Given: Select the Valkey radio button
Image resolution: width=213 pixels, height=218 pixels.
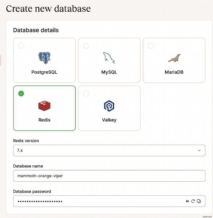Looking at the screenshot, I should pyautogui.click(x=86, y=94).
